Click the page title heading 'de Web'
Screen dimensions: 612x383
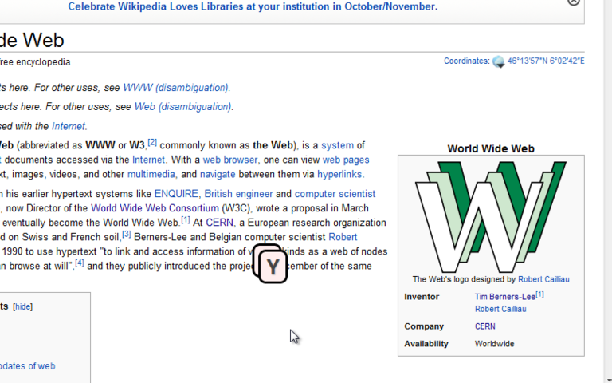coord(32,40)
